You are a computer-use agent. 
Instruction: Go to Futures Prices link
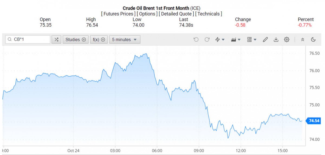point(118,14)
